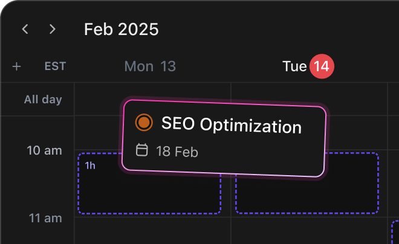Open the 18 Feb due date
Viewport: 399px width, 244px height.
point(177,151)
